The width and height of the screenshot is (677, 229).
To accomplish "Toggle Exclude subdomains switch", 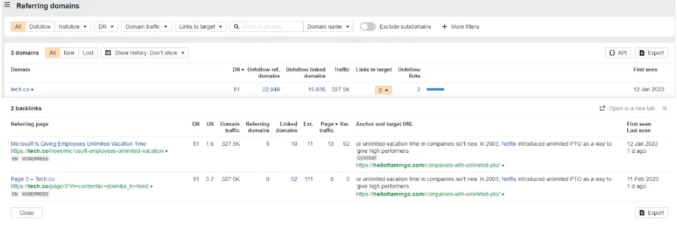I will coord(368,26).
